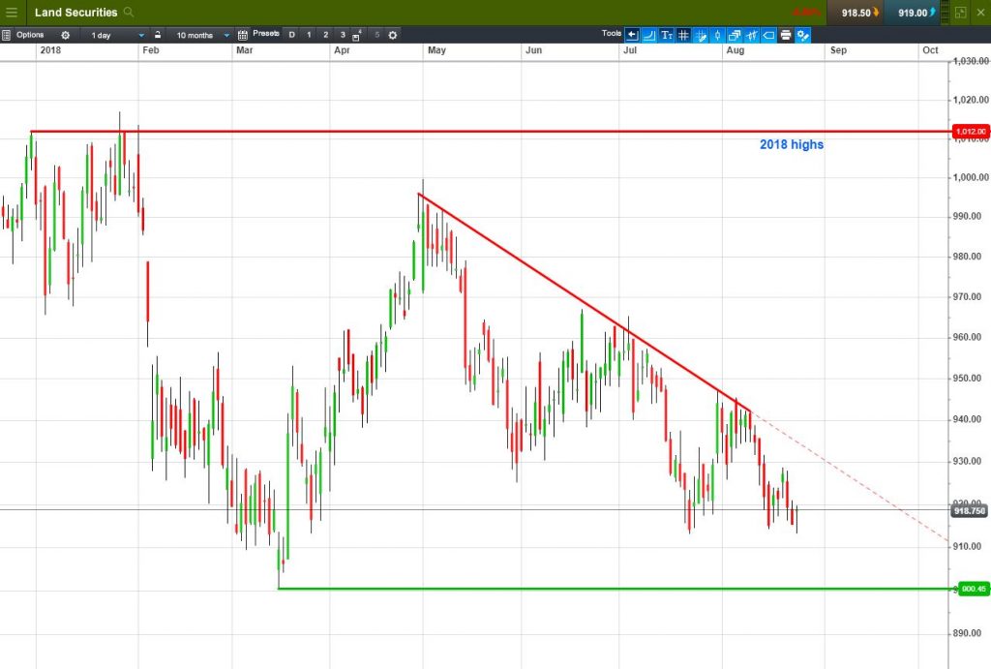
Task: Click the 900.45 green price label
Action: [974, 589]
